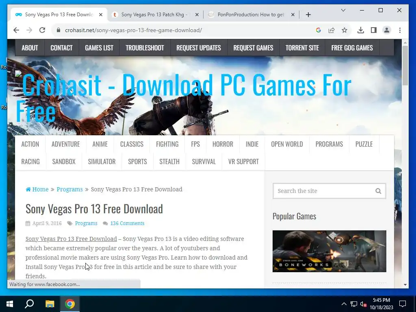Click the Crohasit site title banner

[x=184, y=97]
